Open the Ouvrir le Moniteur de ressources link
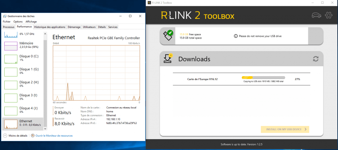The width and height of the screenshot is (338, 150). point(54,135)
